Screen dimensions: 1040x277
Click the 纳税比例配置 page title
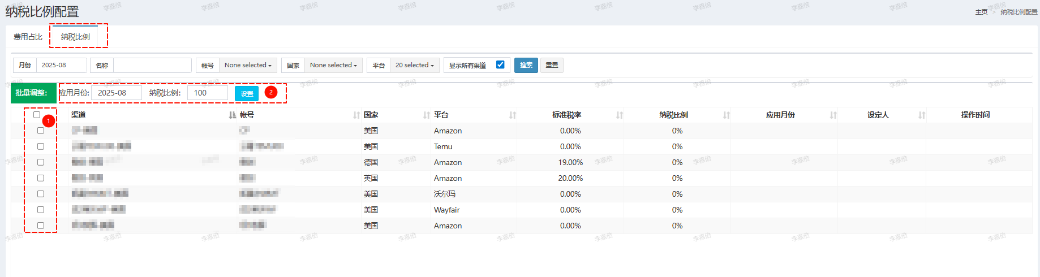pos(42,11)
